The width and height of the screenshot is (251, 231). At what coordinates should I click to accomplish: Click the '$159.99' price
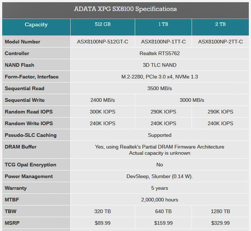coord(163,223)
